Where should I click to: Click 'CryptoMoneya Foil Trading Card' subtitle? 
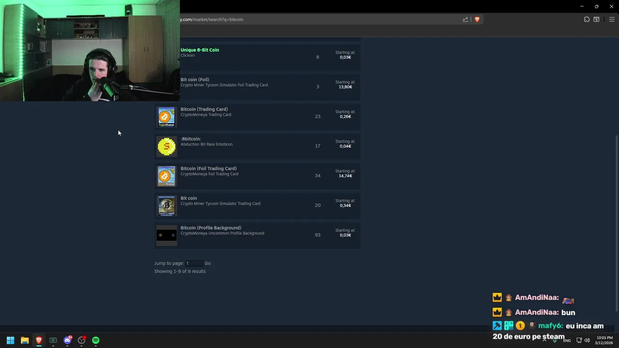209,174
